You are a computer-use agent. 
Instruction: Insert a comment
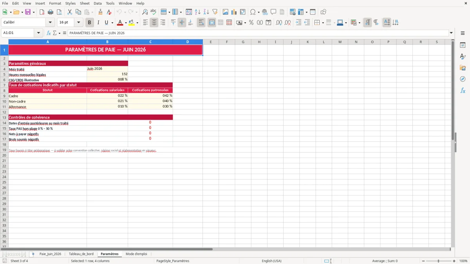(273, 12)
